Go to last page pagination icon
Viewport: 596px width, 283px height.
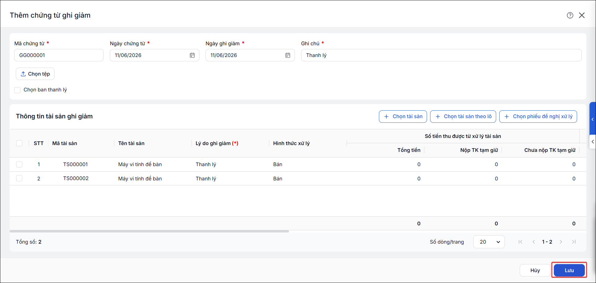pyautogui.click(x=574, y=242)
